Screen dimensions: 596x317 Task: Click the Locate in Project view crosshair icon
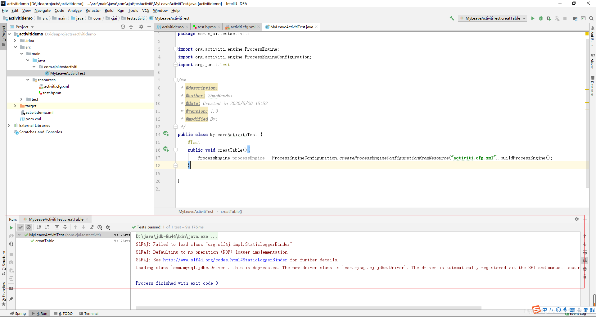[123, 27]
